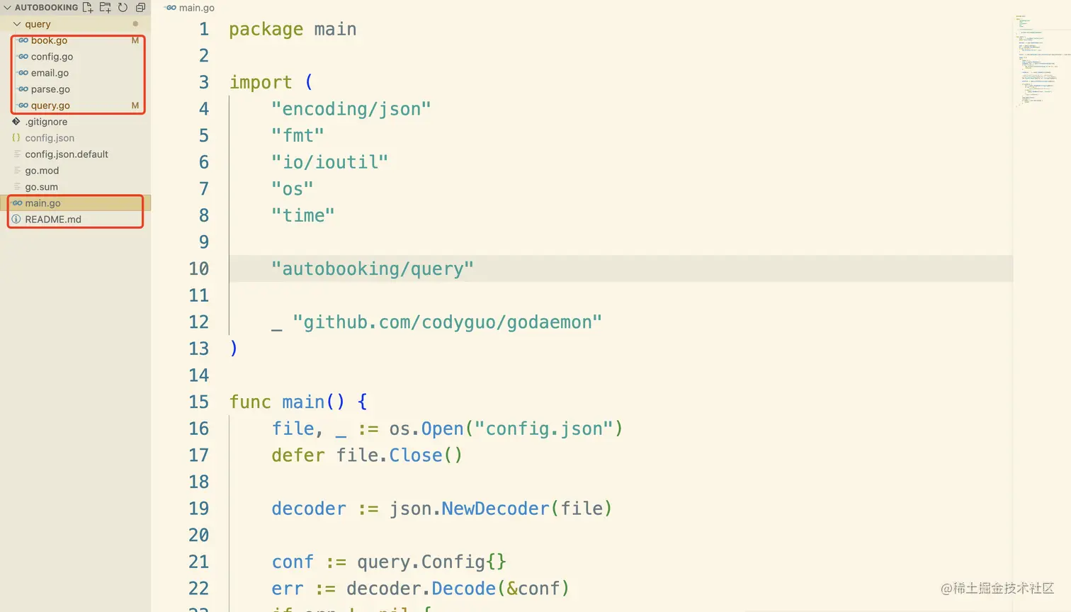Click the M modified badge on query.go
1071x612 pixels.
pos(134,105)
